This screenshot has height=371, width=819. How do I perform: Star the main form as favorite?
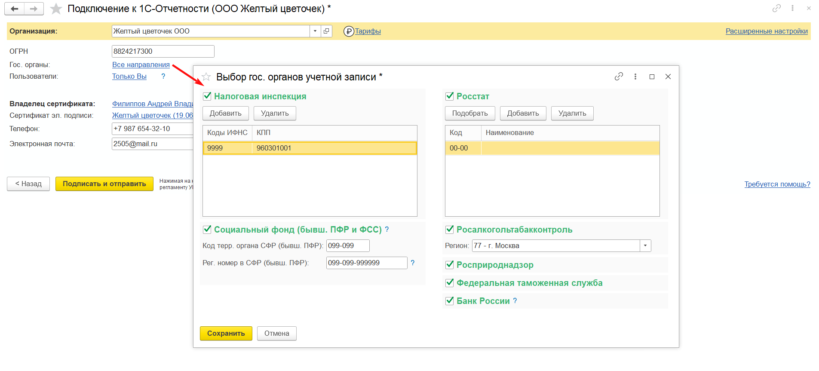pos(56,9)
